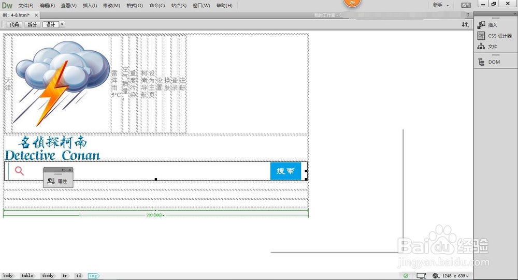This screenshot has height=280, width=518.
Task: Open the Insert panel icon
Action: pyautogui.click(x=481, y=25)
